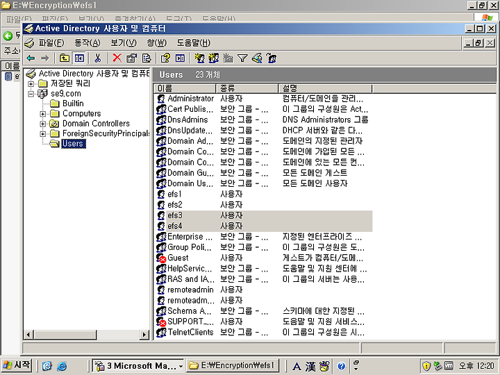Delete the selected objects with red X
Screen dimensions: 500x375
pos(117,58)
